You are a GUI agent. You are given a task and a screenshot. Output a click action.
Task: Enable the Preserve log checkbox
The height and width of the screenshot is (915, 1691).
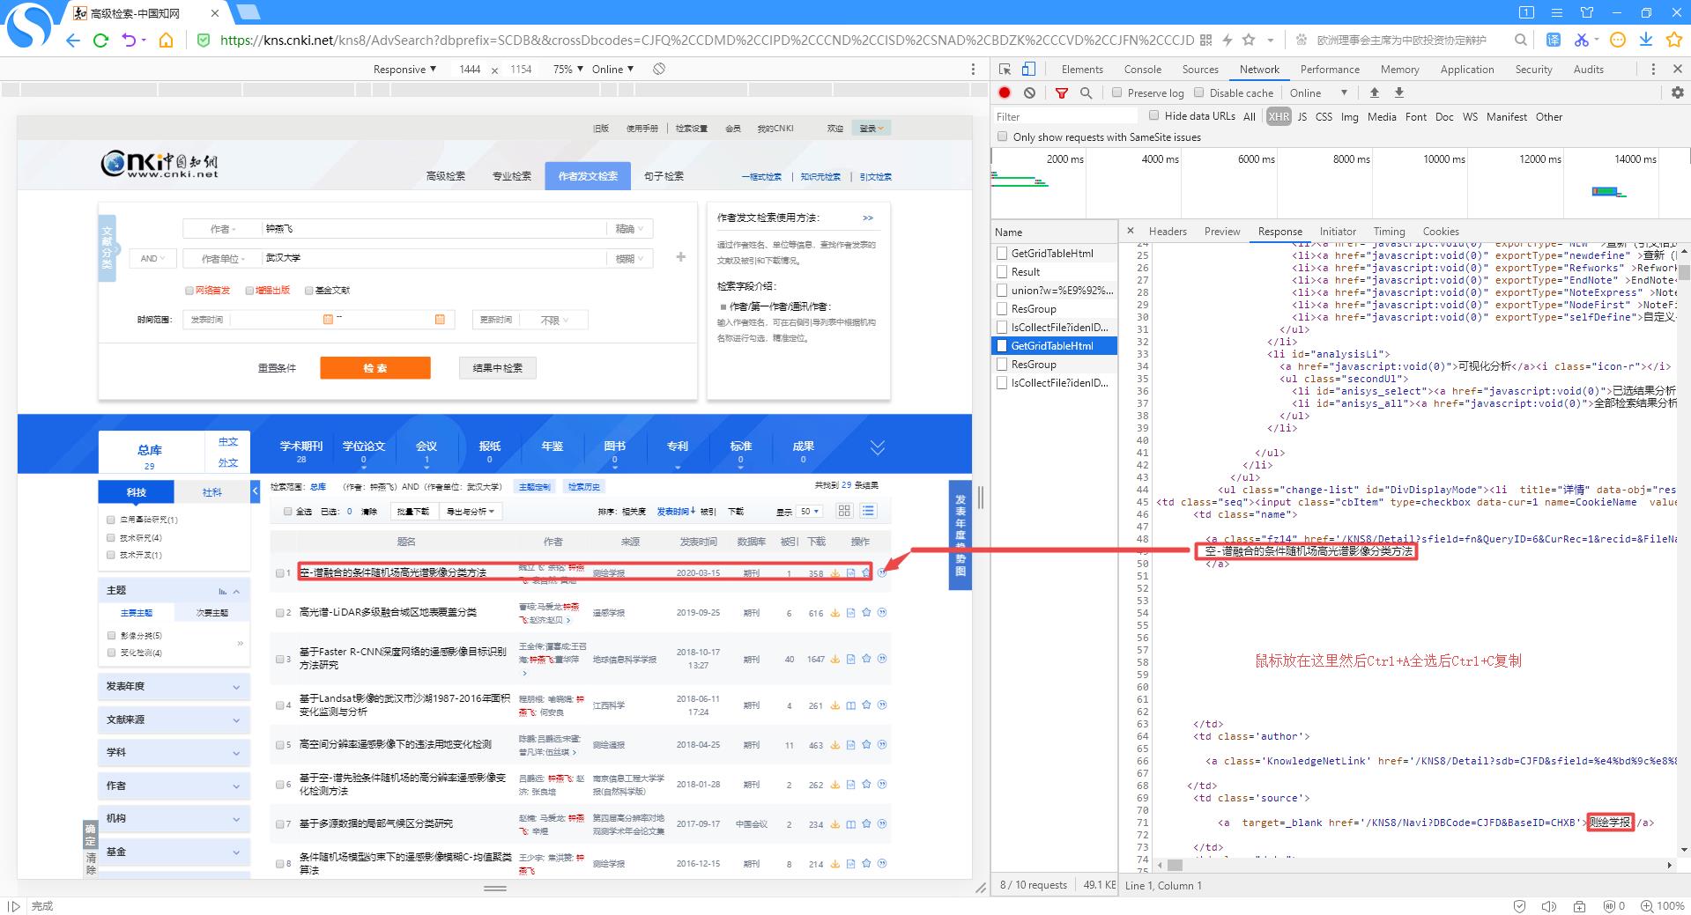[x=1116, y=92]
